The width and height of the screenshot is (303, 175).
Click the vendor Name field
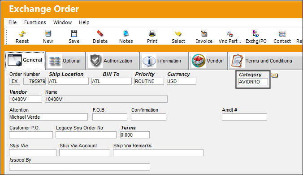[106, 99]
